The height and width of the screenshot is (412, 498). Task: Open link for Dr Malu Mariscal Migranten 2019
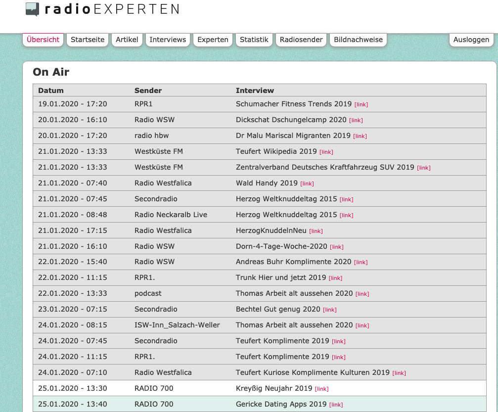pos(360,137)
